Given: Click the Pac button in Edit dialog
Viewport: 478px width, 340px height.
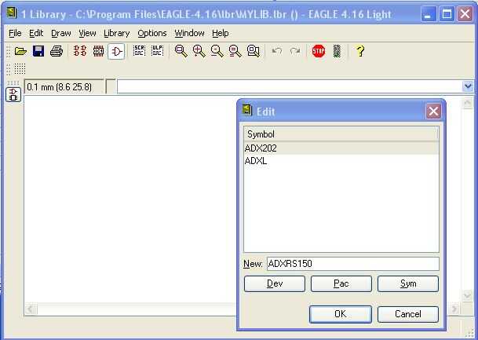Looking at the screenshot, I should [x=341, y=283].
